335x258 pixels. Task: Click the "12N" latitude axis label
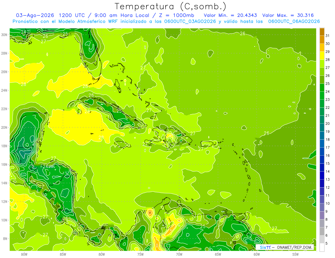coord(4,202)
